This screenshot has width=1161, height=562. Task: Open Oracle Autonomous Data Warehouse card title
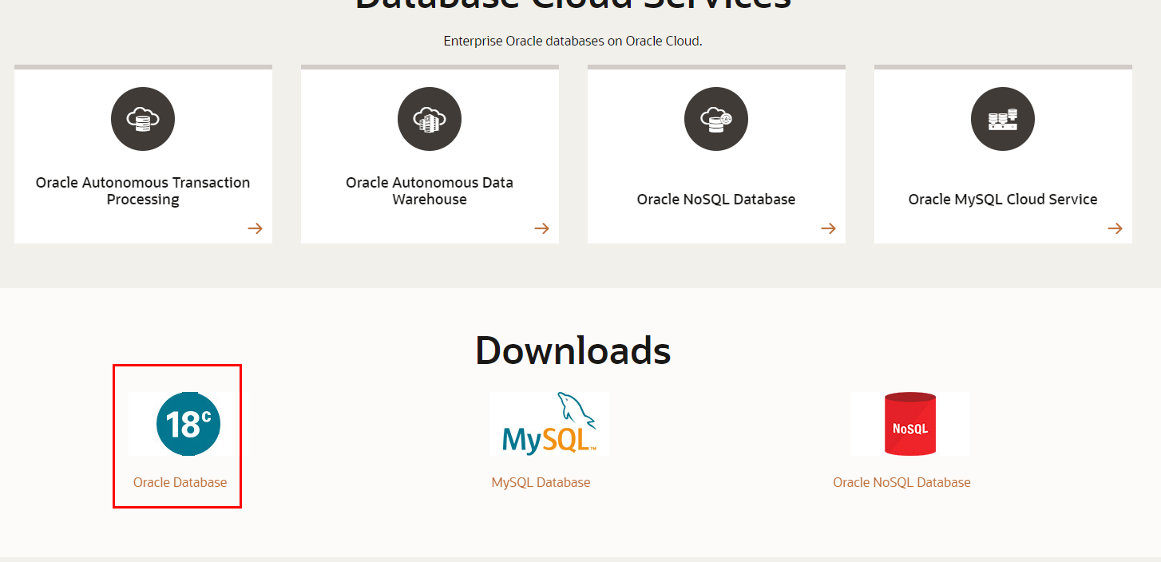[430, 191]
